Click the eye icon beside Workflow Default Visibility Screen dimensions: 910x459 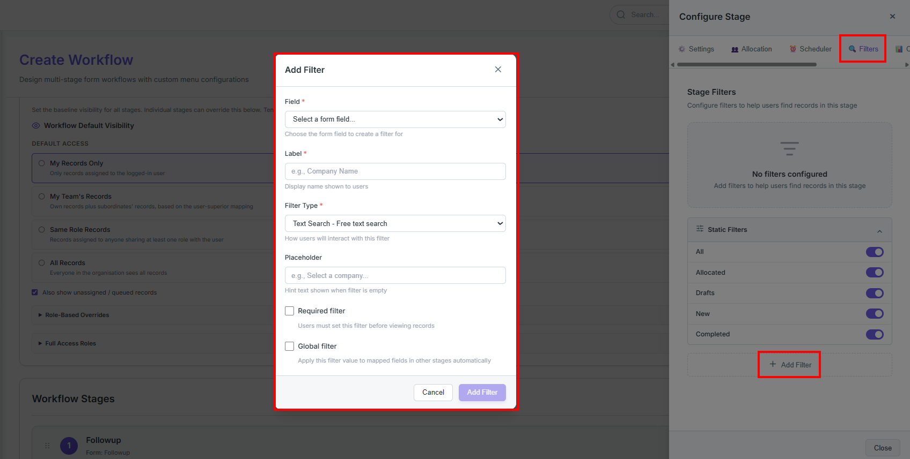(36, 125)
